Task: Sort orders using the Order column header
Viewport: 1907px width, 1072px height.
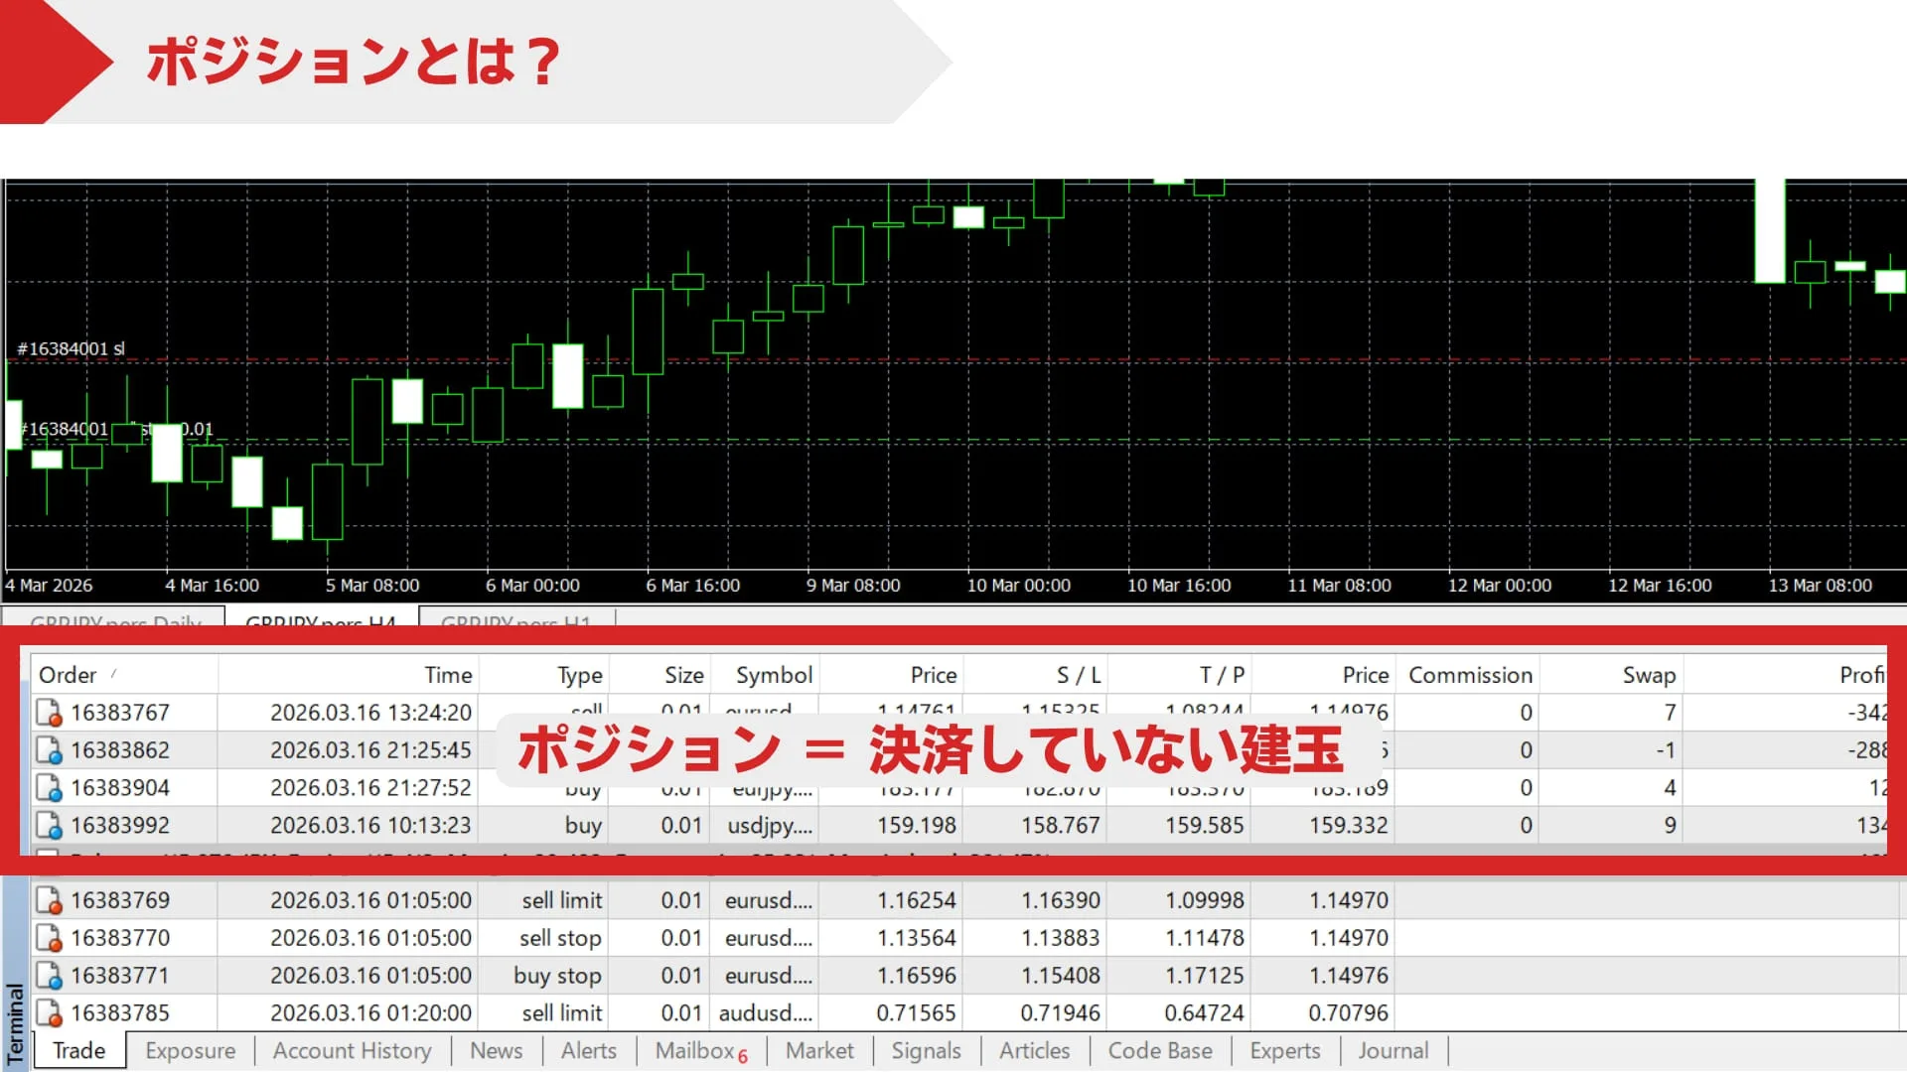Action: tap(68, 674)
